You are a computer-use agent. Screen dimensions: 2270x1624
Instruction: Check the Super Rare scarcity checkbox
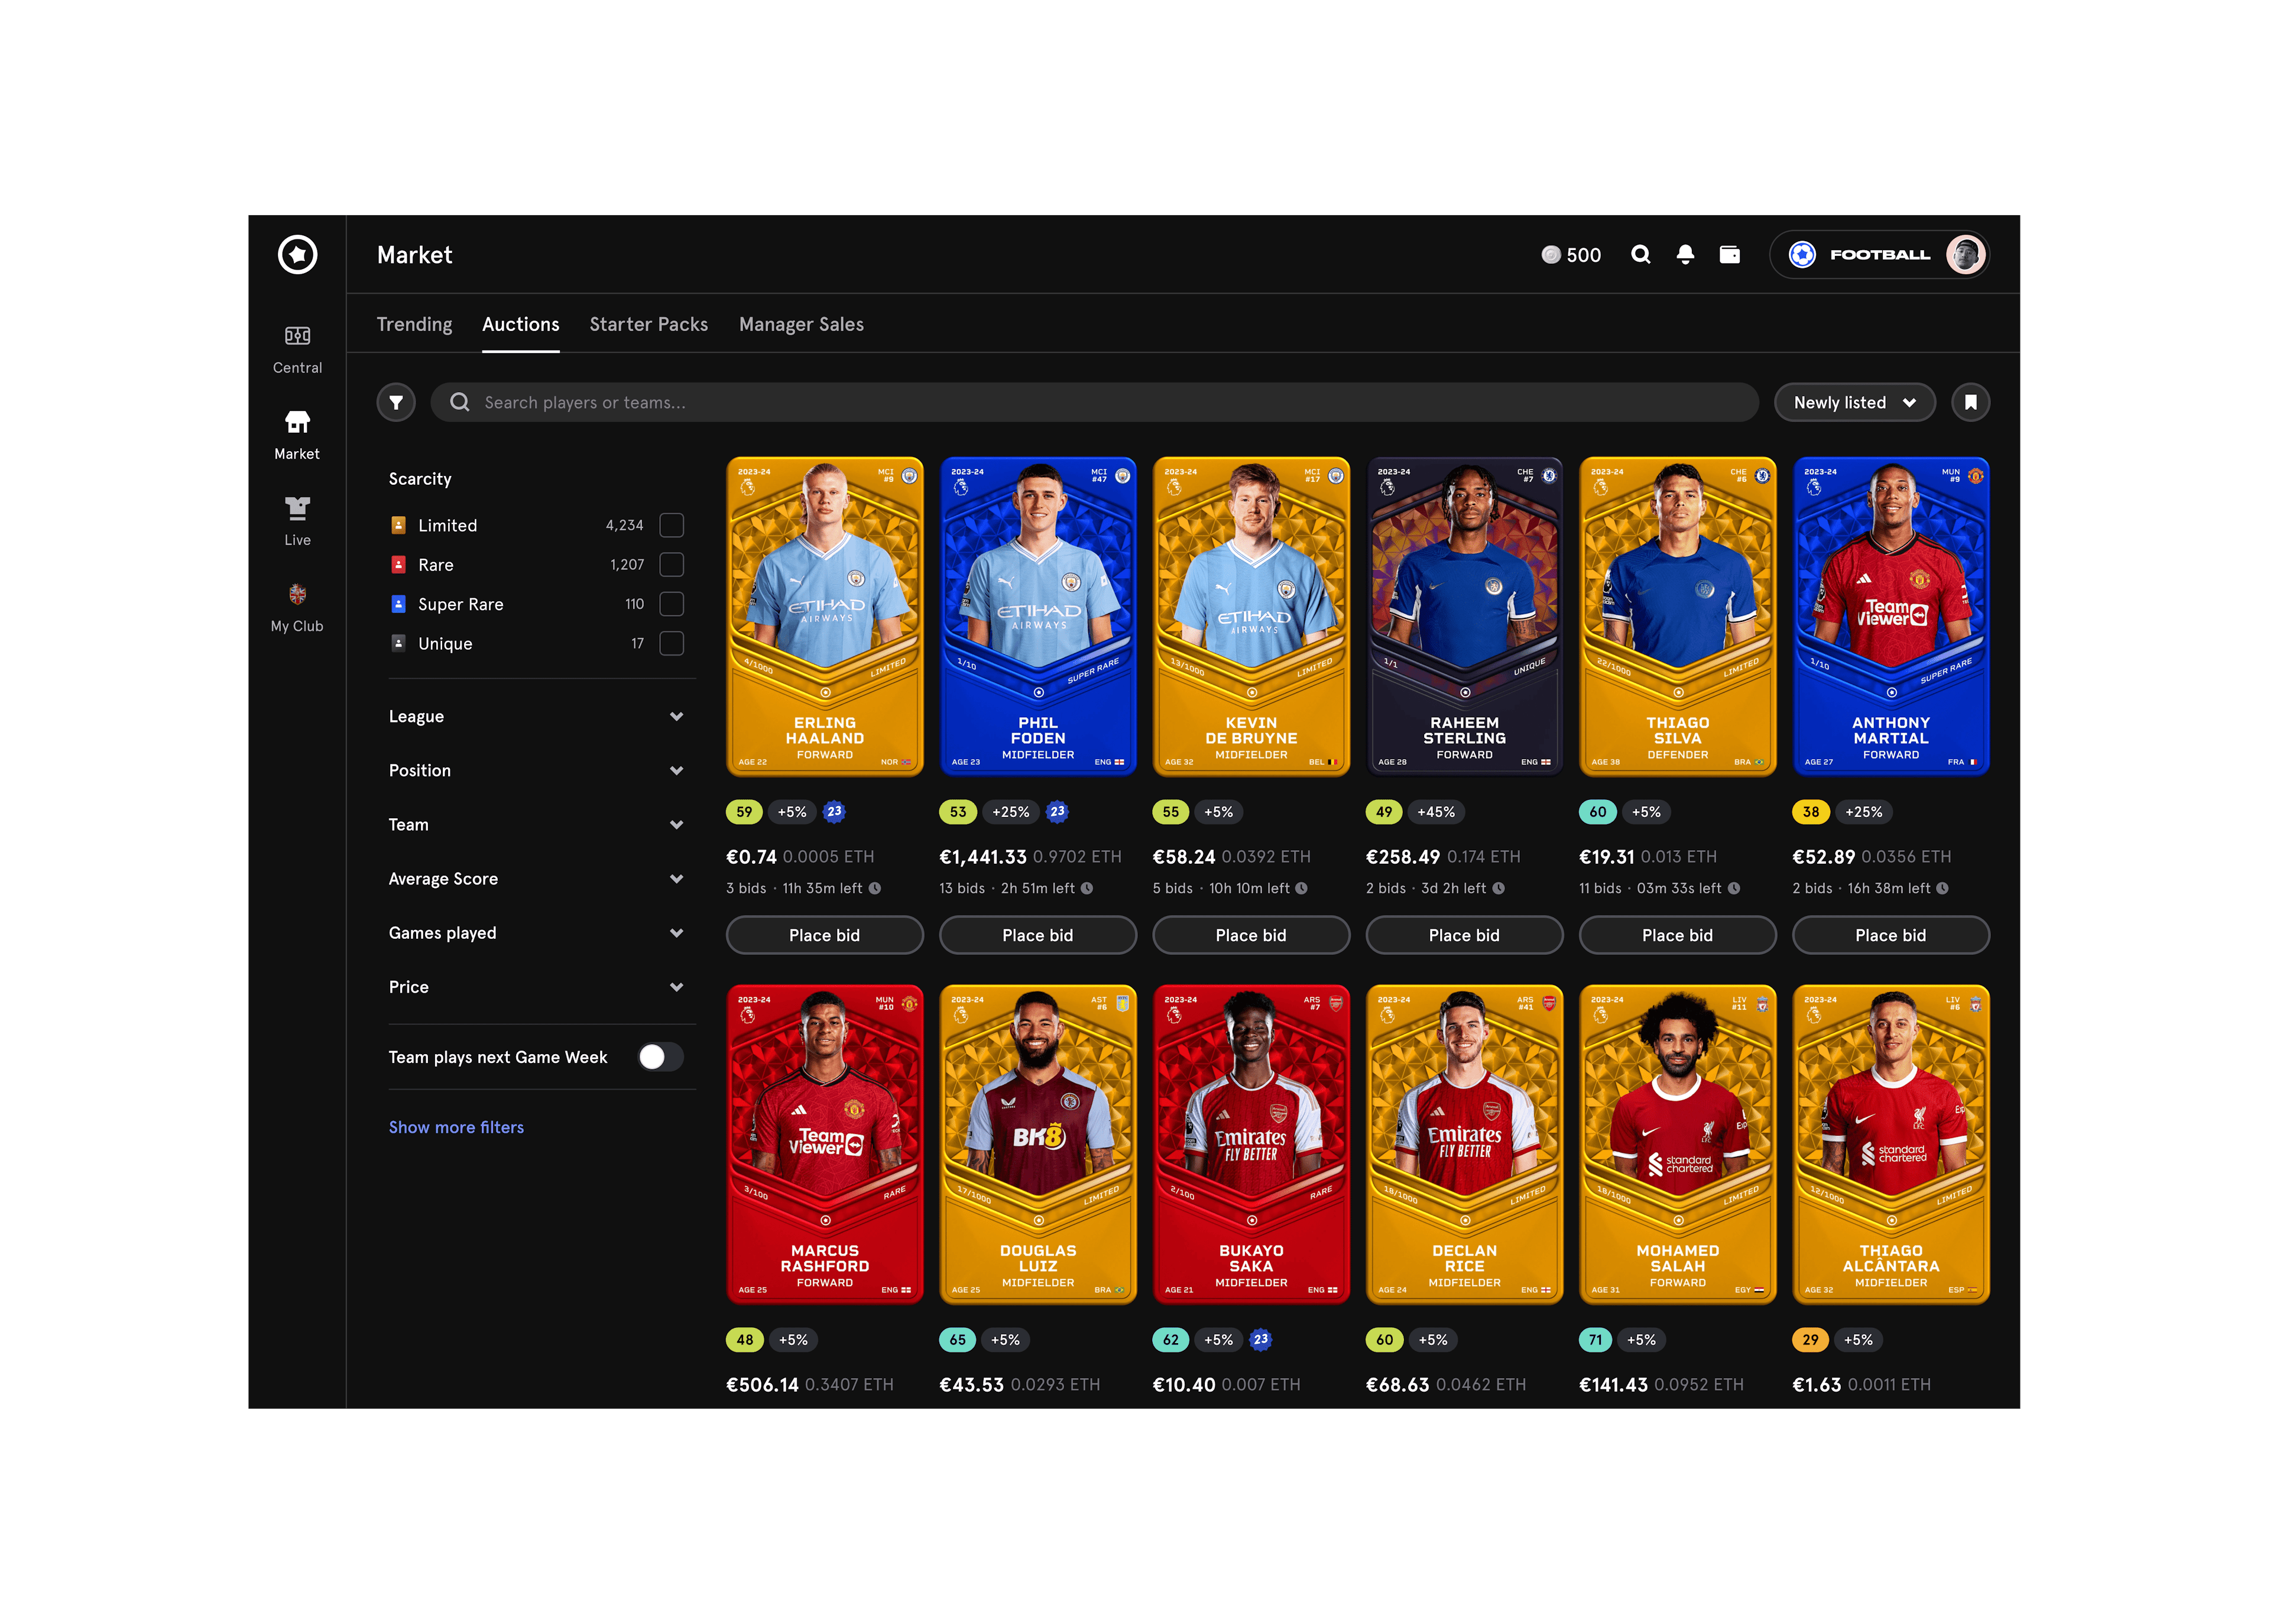tap(672, 604)
